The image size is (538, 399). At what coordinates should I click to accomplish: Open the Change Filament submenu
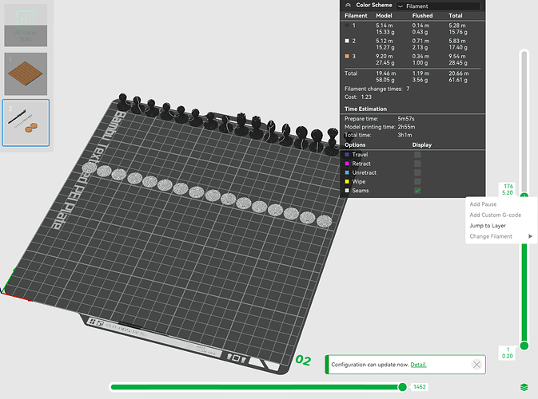[x=491, y=236]
